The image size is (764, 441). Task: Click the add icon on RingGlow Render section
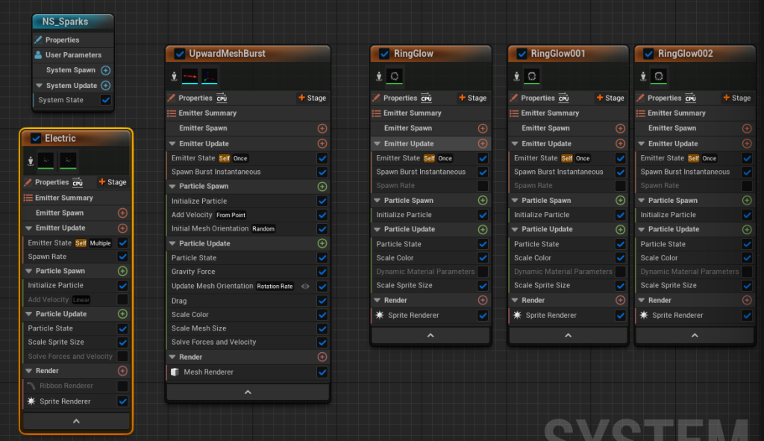coord(483,300)
